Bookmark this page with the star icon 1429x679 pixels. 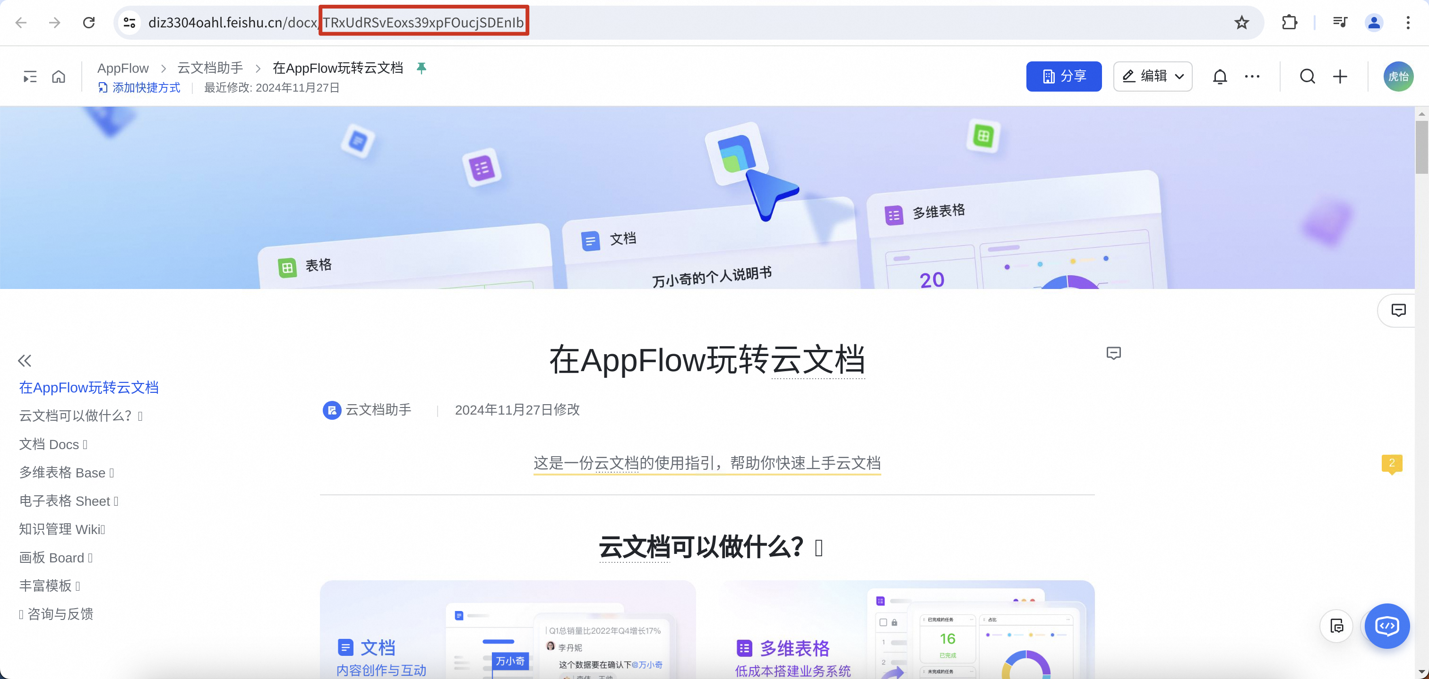1241,23
